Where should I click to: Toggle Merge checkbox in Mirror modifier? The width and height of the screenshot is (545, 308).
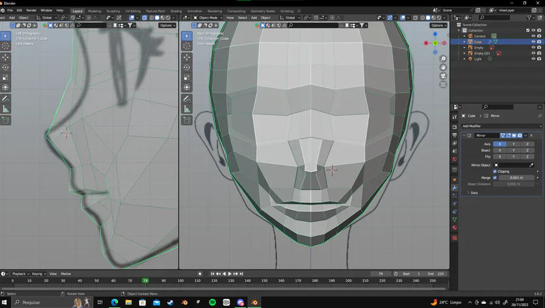(495, 178)
